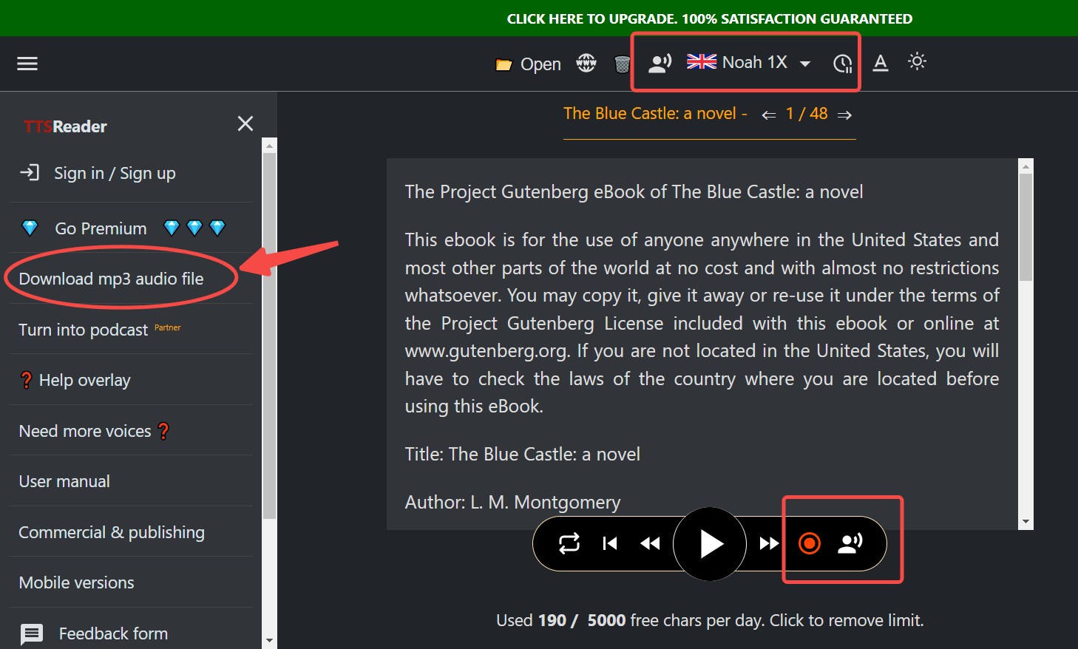This screenshot has width=1078, height=649.
Task: Toggle the loop repeat button
Action: [x=569, y=544]
